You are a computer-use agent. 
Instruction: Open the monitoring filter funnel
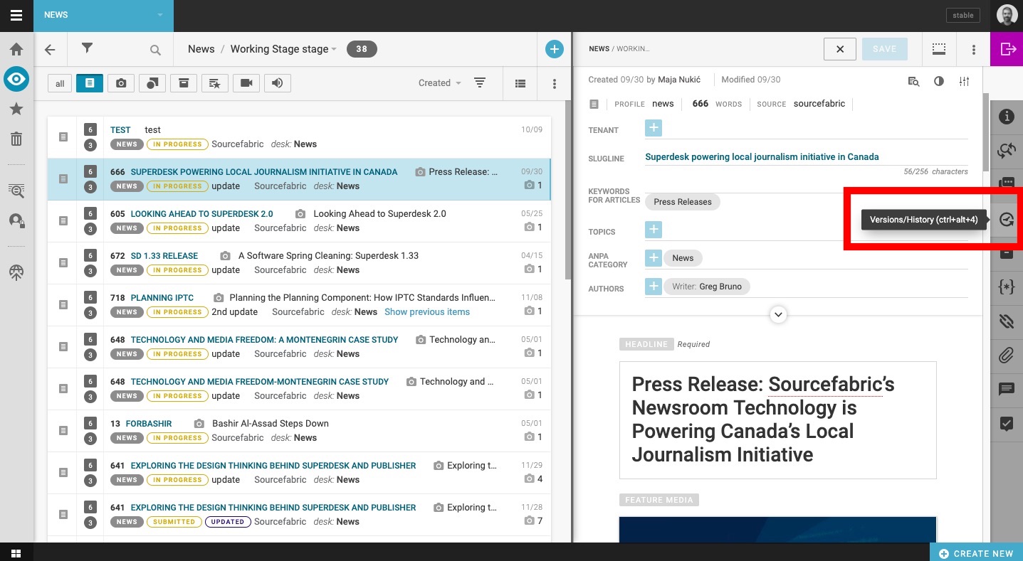(87, 48)
